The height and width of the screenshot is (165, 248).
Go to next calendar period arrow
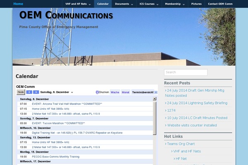tap(36, 92)
